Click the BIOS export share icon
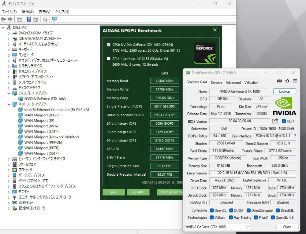This screenshot has width=306, height=234. (x=275, y=121)
